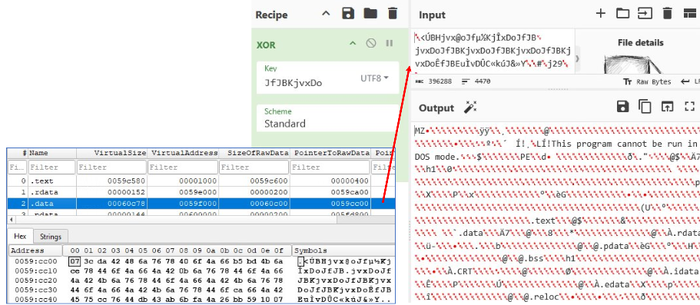Screen dimensions: 700x305
Task: Select the .rdata section row
Action: pos(201,192)
